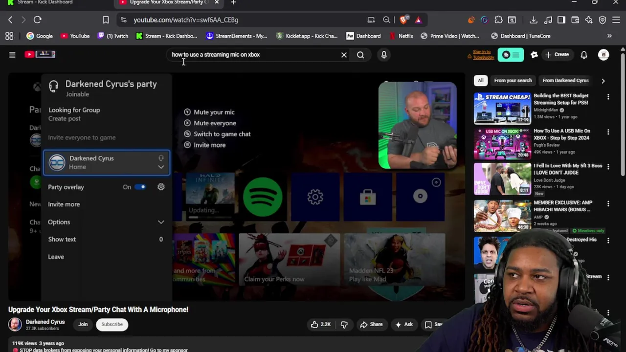Click the Join channel button
626x352 pixels.
coord(83,325)
